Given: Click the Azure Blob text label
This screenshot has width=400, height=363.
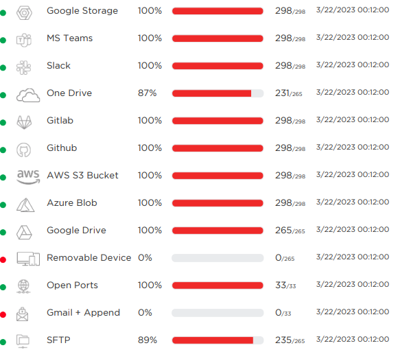Looking at the screenshot, I should 72,203.
